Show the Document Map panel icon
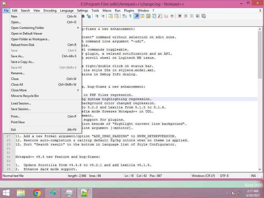Viewport: 264px width, 198px height. pyautogui.click(x=148, y=16)
